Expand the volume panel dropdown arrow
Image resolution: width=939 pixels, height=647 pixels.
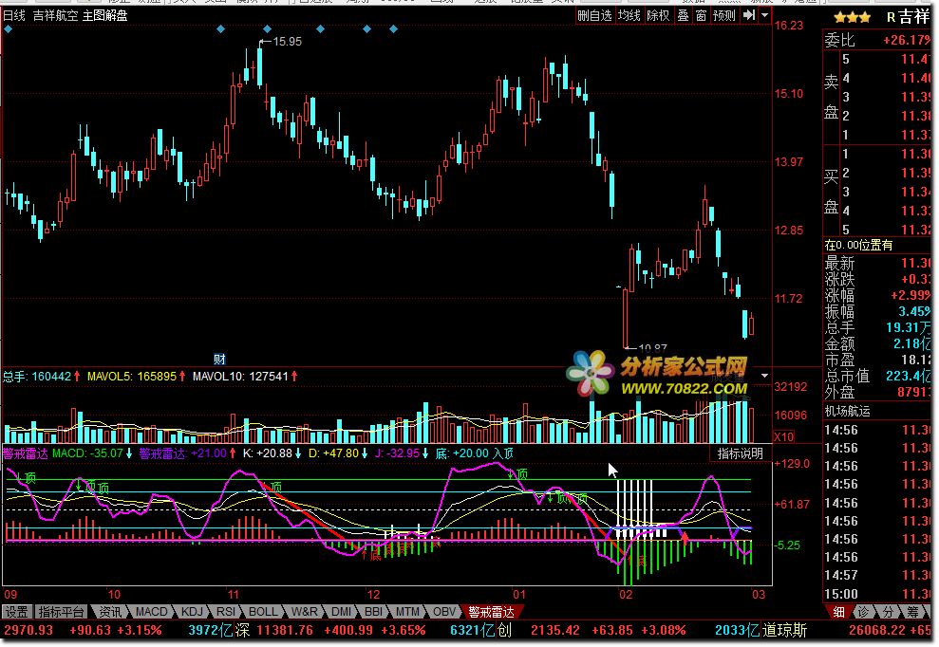point(764,377)
